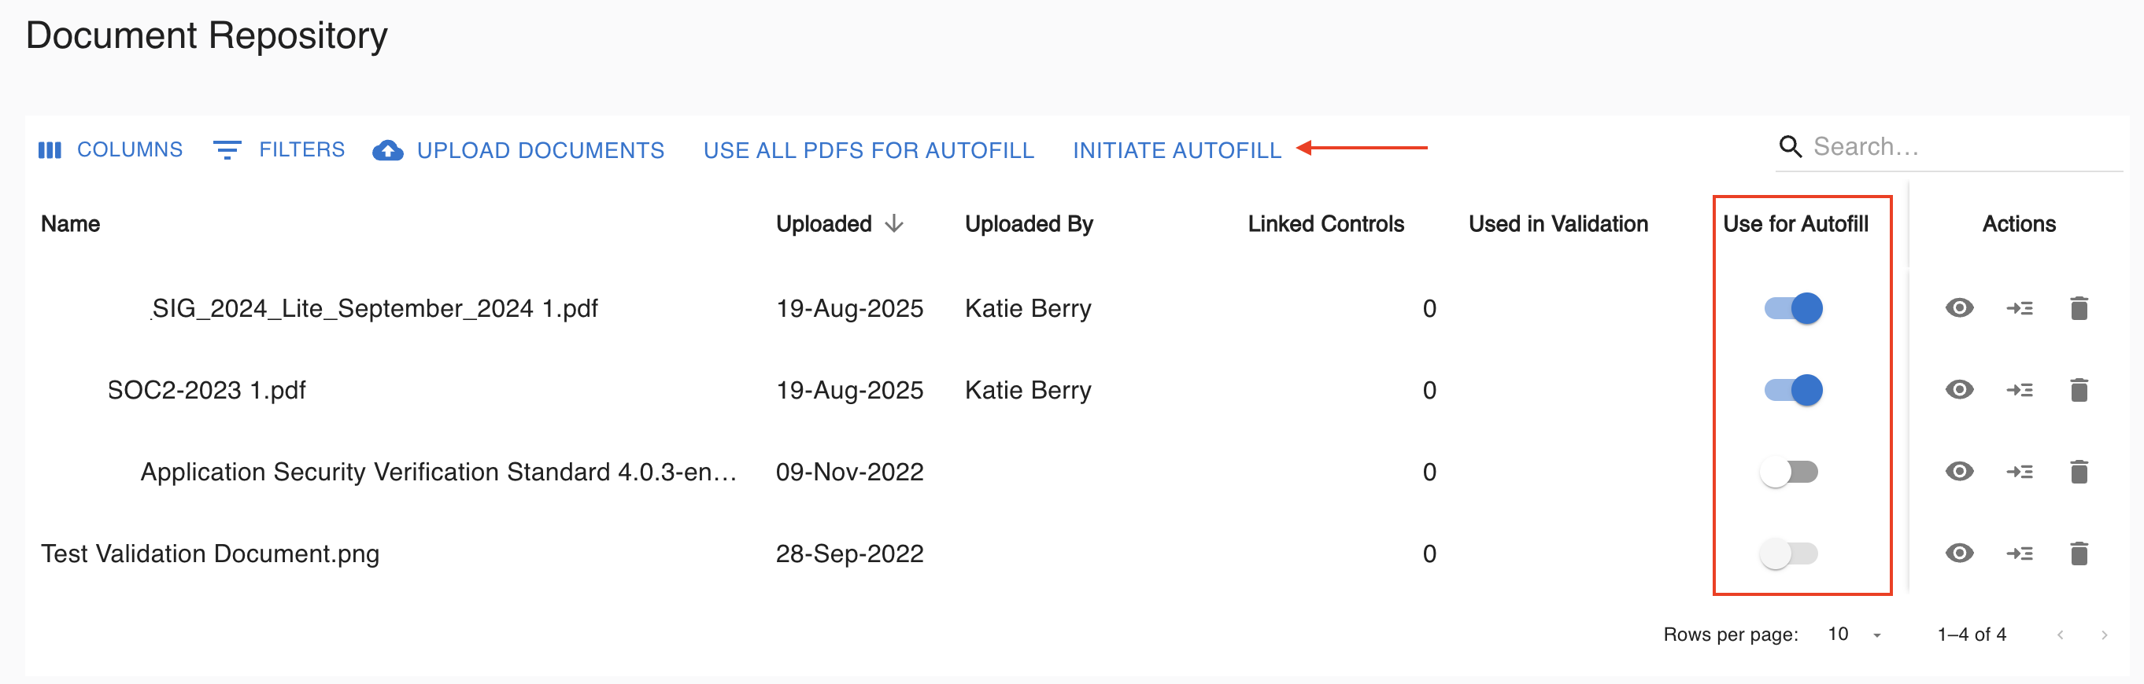
Task: Enable autofill for Application Security Verification Standard
Action: [x=1788, y=472]
